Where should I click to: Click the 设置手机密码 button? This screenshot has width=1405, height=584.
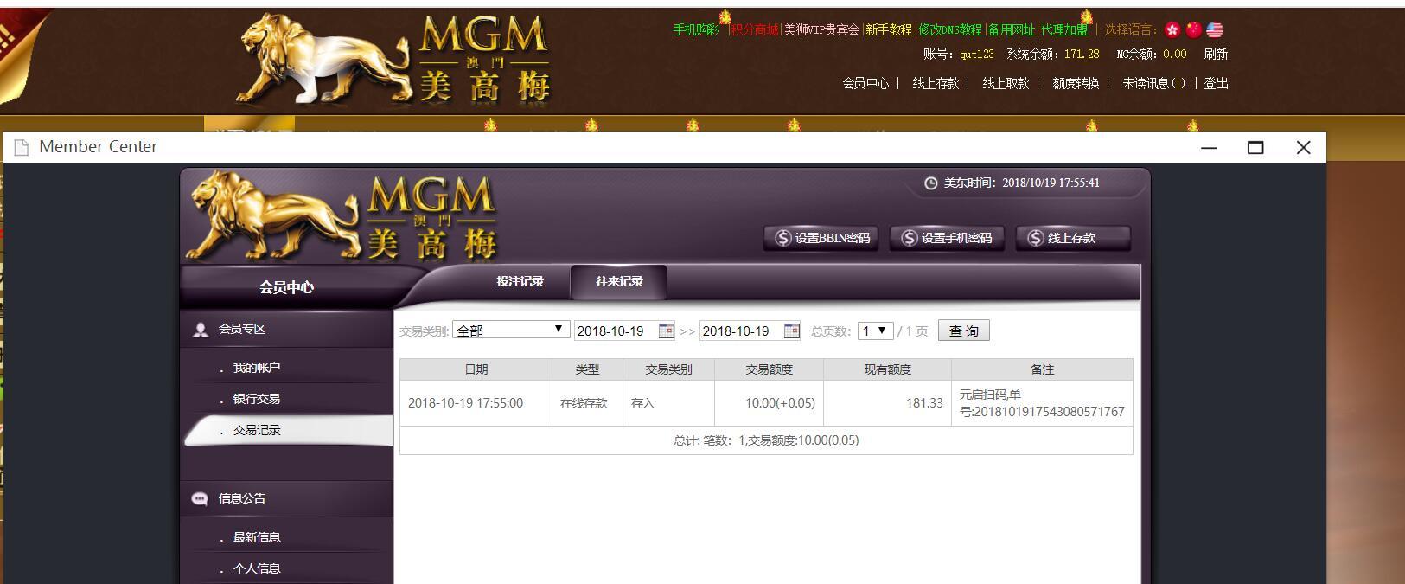point(947,238)
